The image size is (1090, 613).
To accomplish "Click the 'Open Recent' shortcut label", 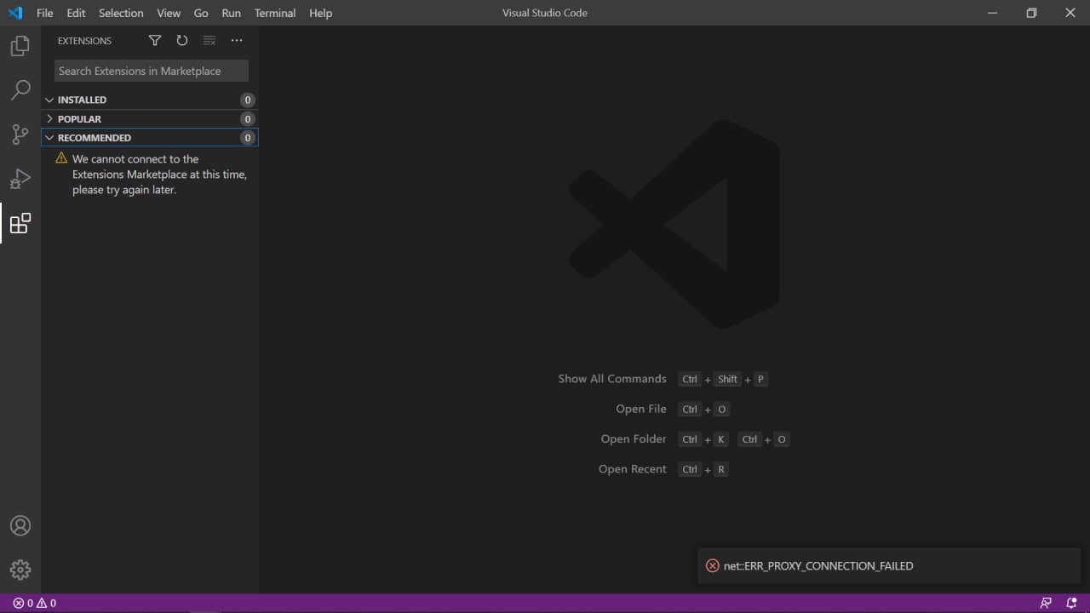I will [x=633, y=469].
